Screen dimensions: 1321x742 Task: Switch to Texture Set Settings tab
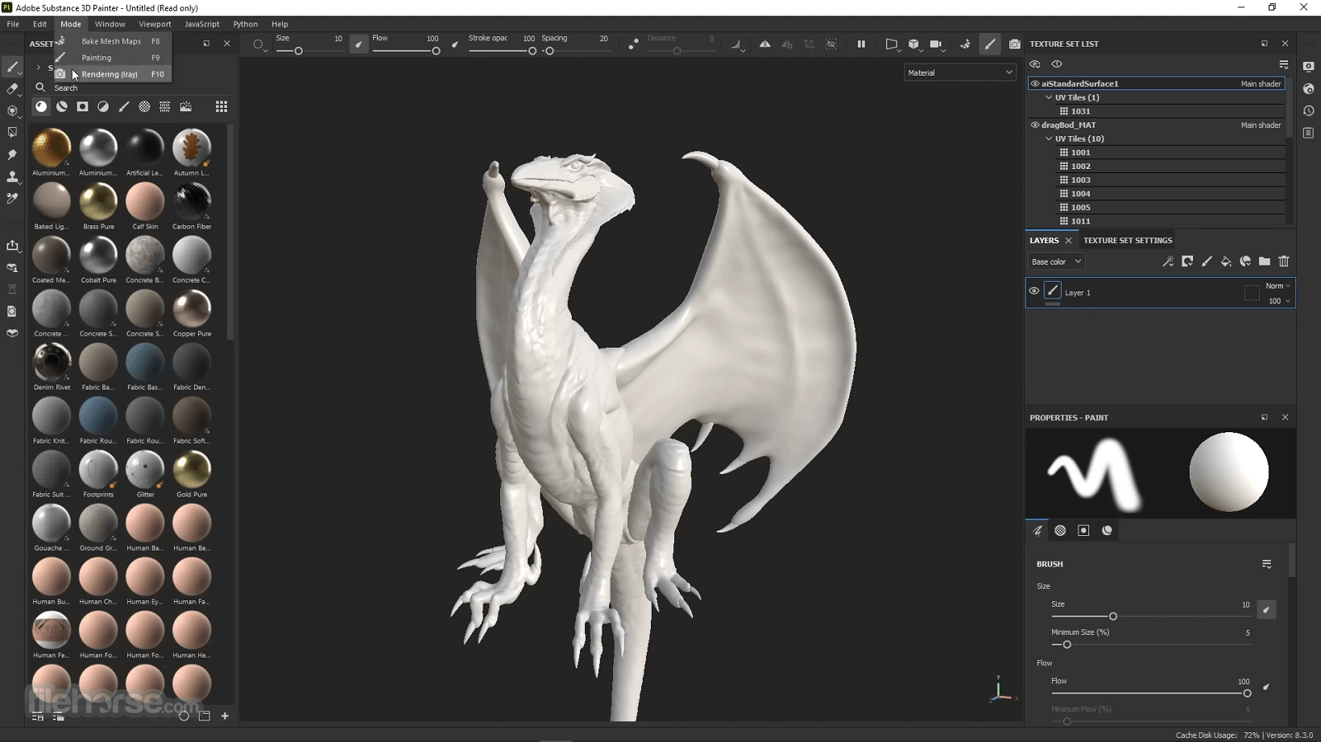(x=1128, y=241)
